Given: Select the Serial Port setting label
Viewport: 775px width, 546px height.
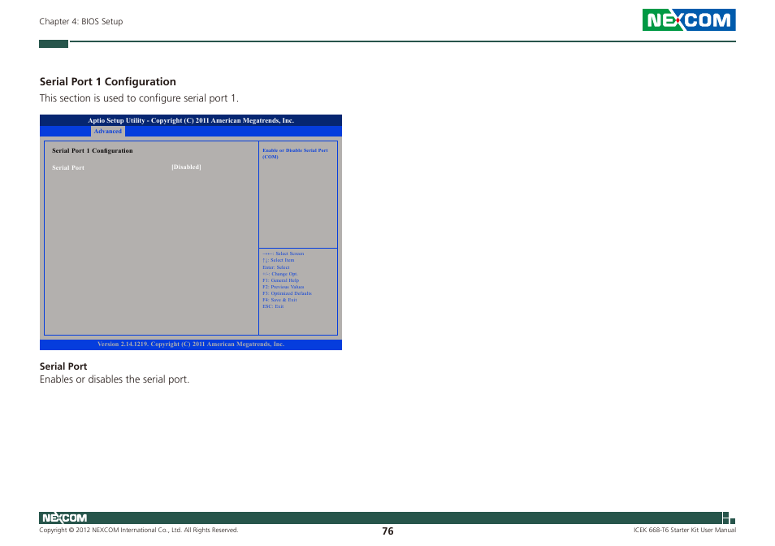Looking at the screenshot, I should click(68, 167).
